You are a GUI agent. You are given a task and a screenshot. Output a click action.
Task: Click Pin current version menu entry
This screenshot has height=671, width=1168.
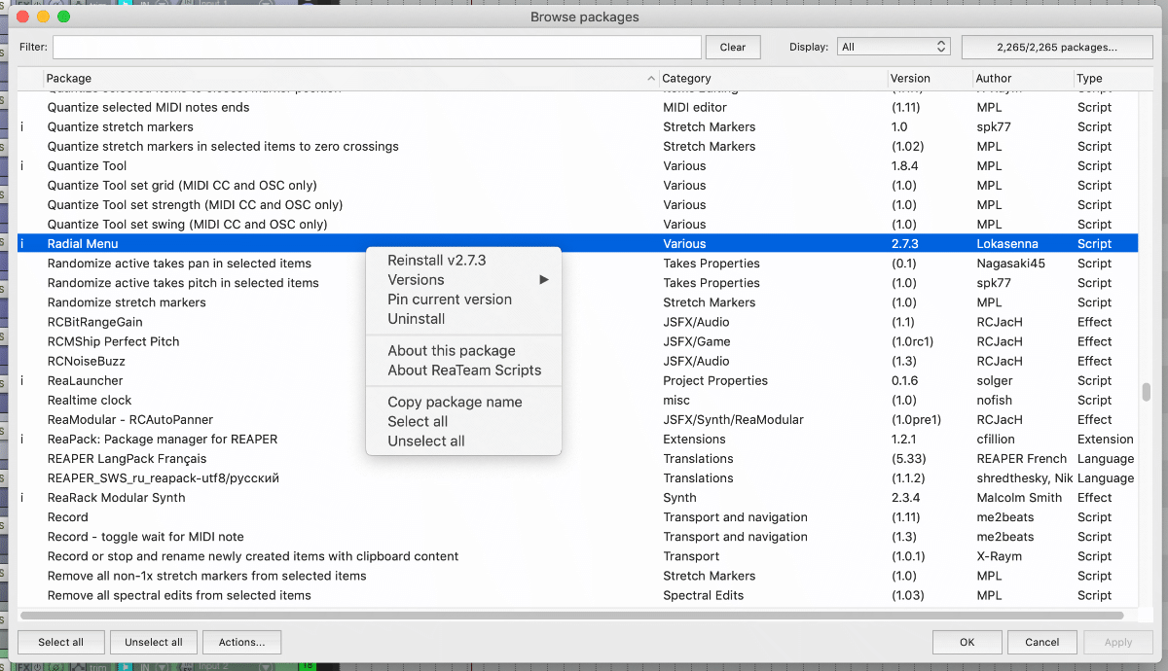[449, 300]
